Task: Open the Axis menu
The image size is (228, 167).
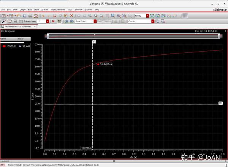Action: [30, 9]
